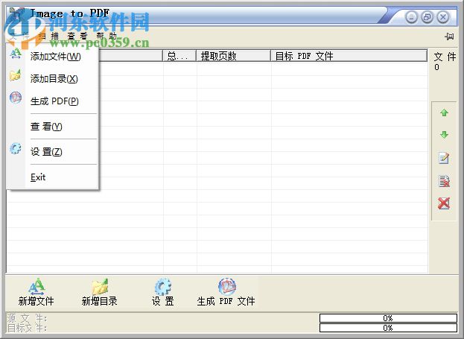464x339 pixels.
Task: Click the folder icon beside 添加目录(X)
Action: (x=16, y=75)
